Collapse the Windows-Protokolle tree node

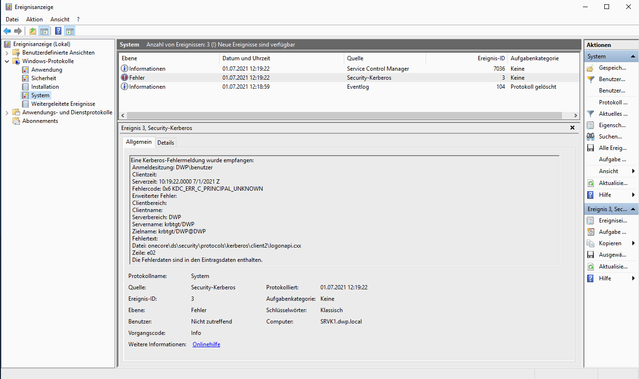coord(7,61)
